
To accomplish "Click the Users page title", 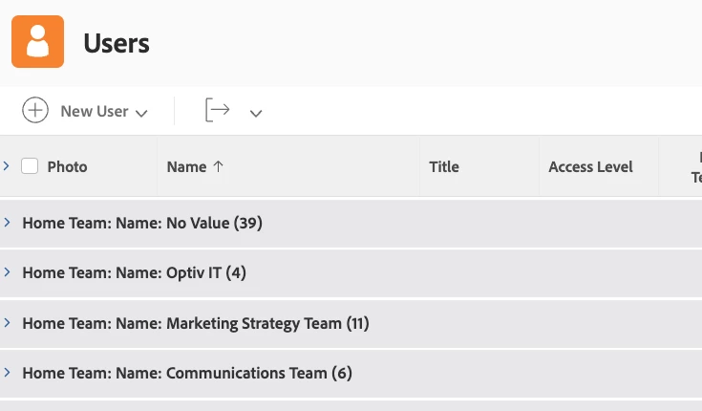I will tap(116, 43).
